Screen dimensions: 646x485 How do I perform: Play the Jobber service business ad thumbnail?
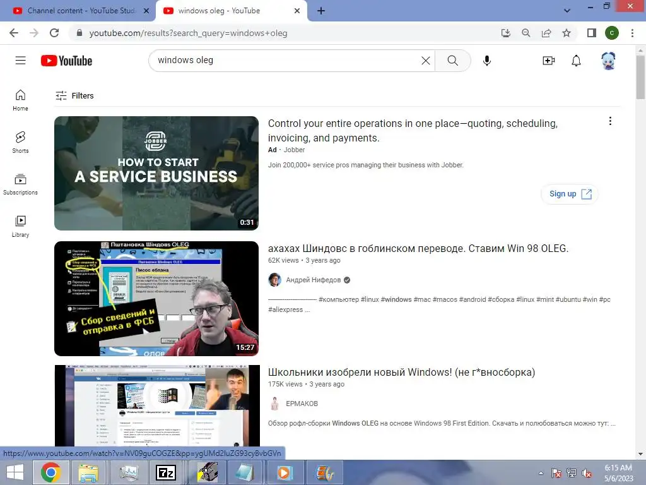[x=156, y=173]
